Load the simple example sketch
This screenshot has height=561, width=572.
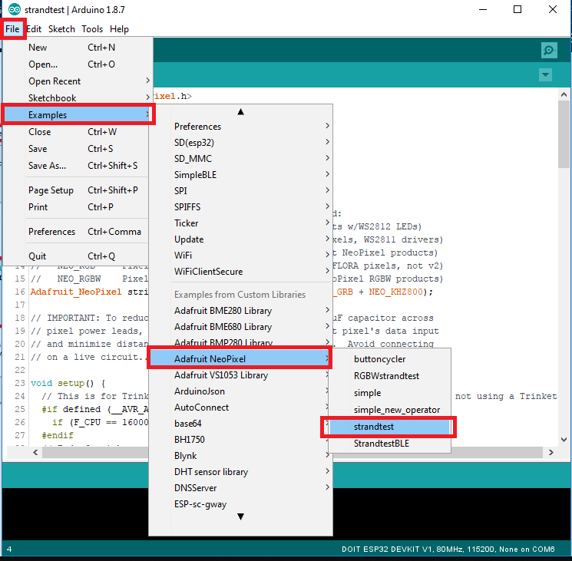(x=389, y=393)
